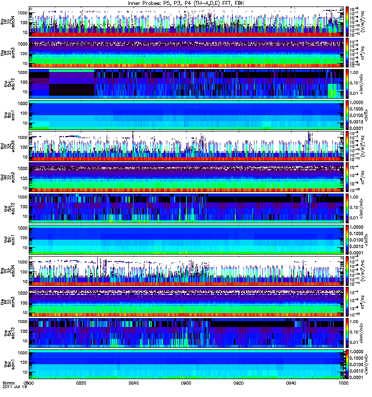The width and height of the screenshot is (372, 397).
Task: Select the 'tha fff 32 scm3' y-axis title
Action: [8, 53]
